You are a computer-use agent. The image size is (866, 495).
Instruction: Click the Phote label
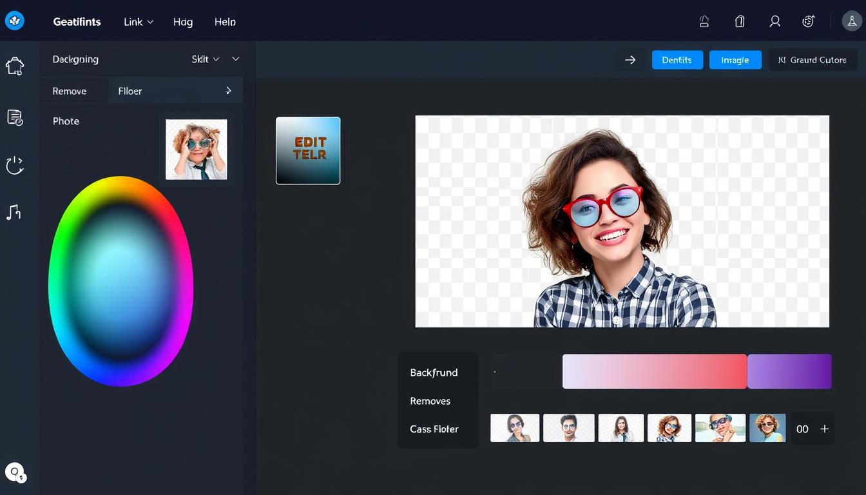66,121
